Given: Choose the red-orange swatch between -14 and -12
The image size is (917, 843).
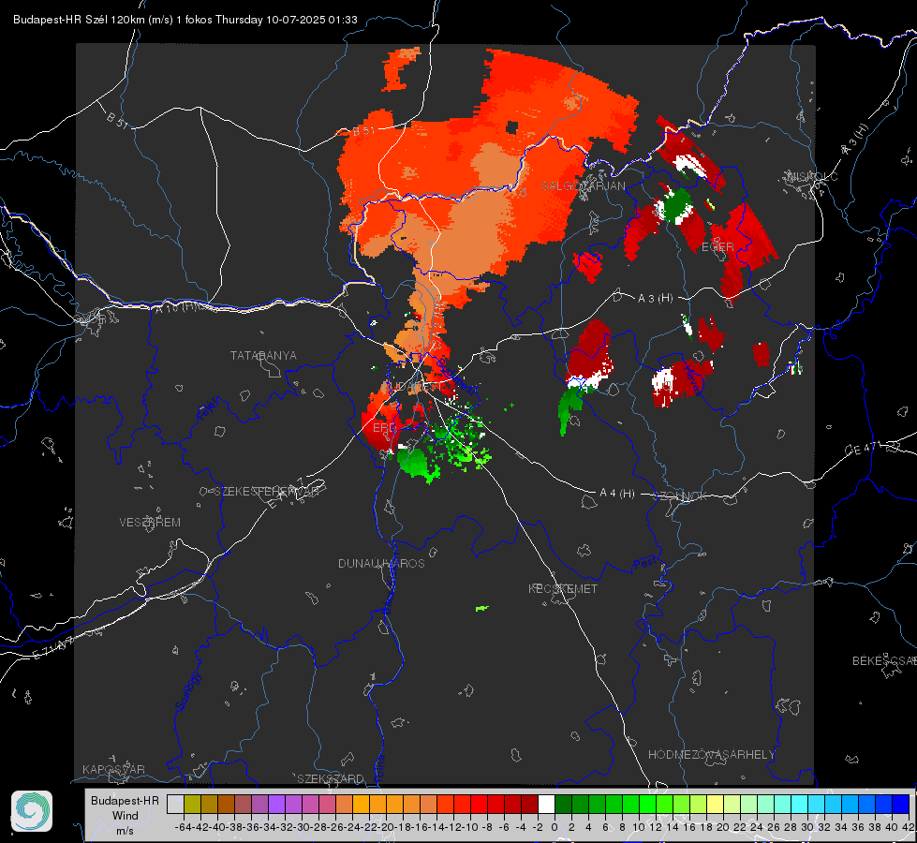Looking at the screenshot, I should [445, 805].
